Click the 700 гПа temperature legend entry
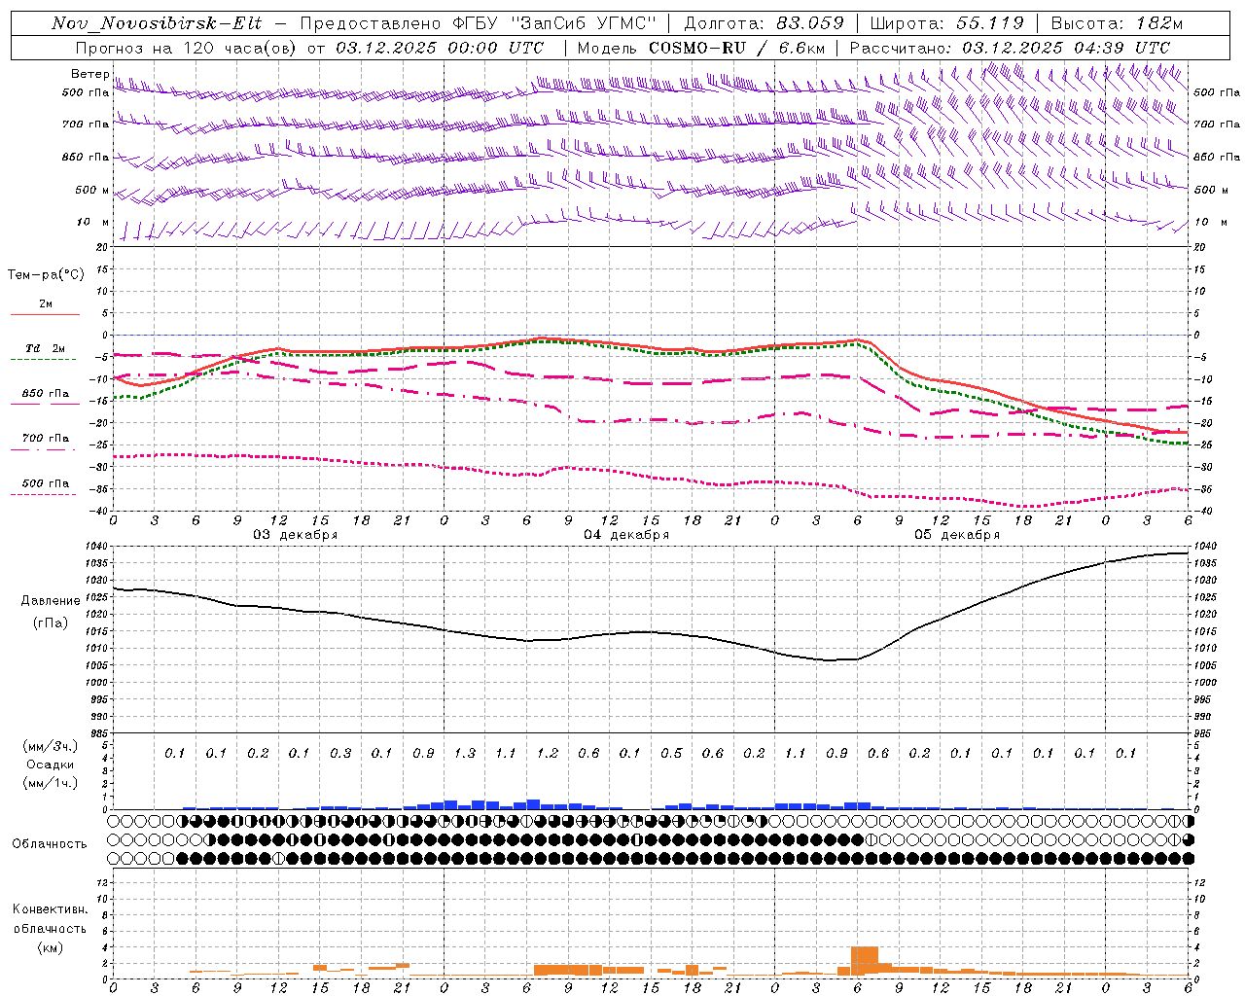The width and height of the screenshot is (1245, 996). click(x=46, y=439)
